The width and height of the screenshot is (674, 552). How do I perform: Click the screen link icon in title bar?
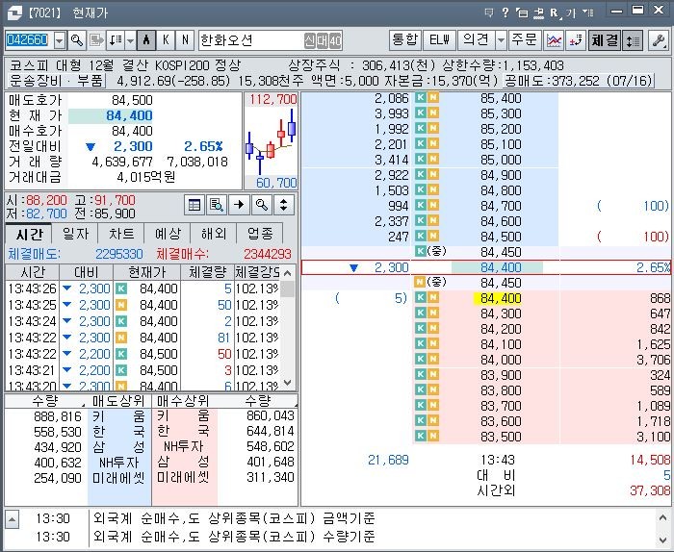pyautogui.click(x=538, y=13)
